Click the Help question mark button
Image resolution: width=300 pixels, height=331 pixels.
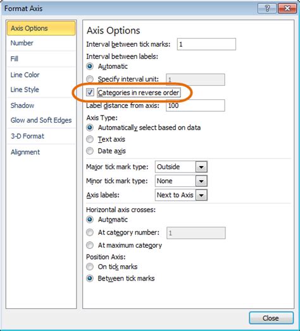pyautogui.click(x=267, y=8)
